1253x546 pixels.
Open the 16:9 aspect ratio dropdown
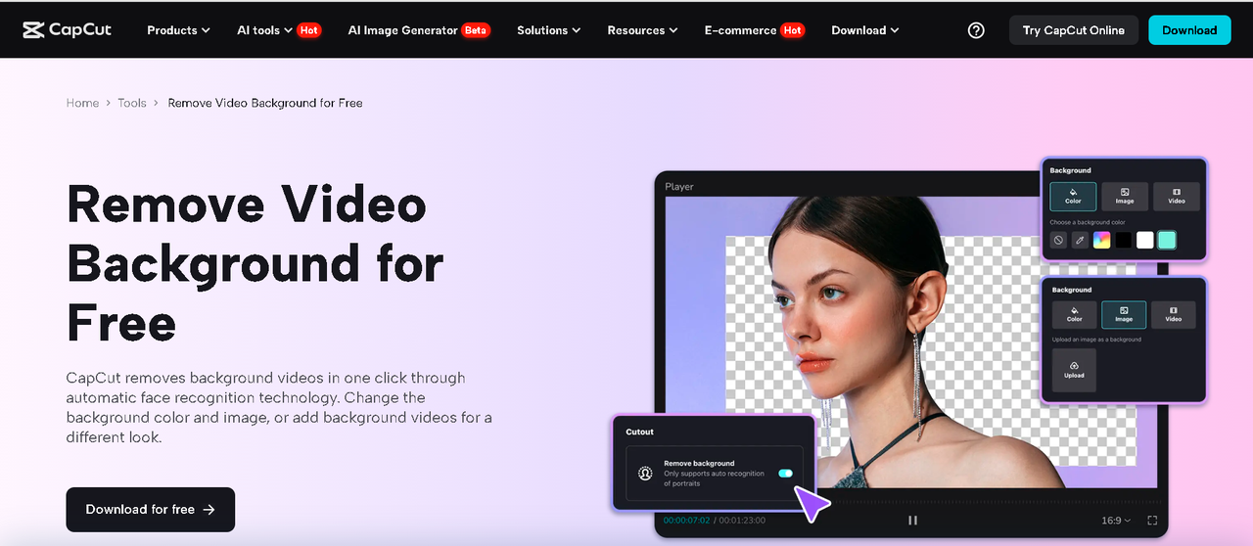pyautogui.click(x=1115, y=521)
